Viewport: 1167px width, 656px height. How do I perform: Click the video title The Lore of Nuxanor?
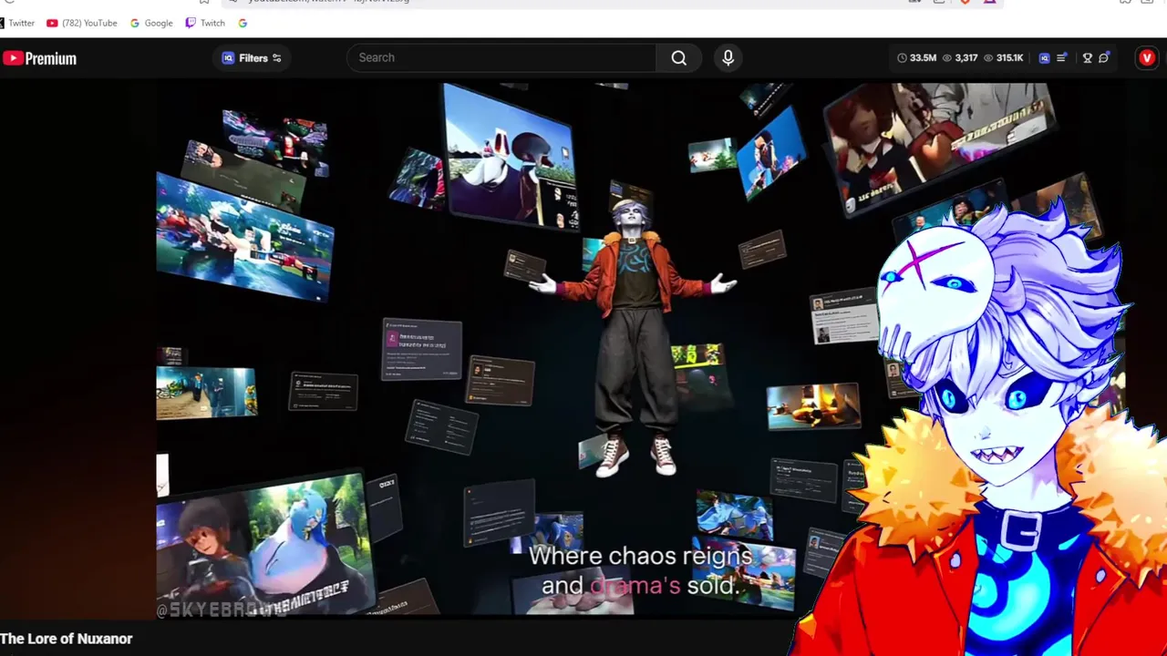[x=67, y=639]
